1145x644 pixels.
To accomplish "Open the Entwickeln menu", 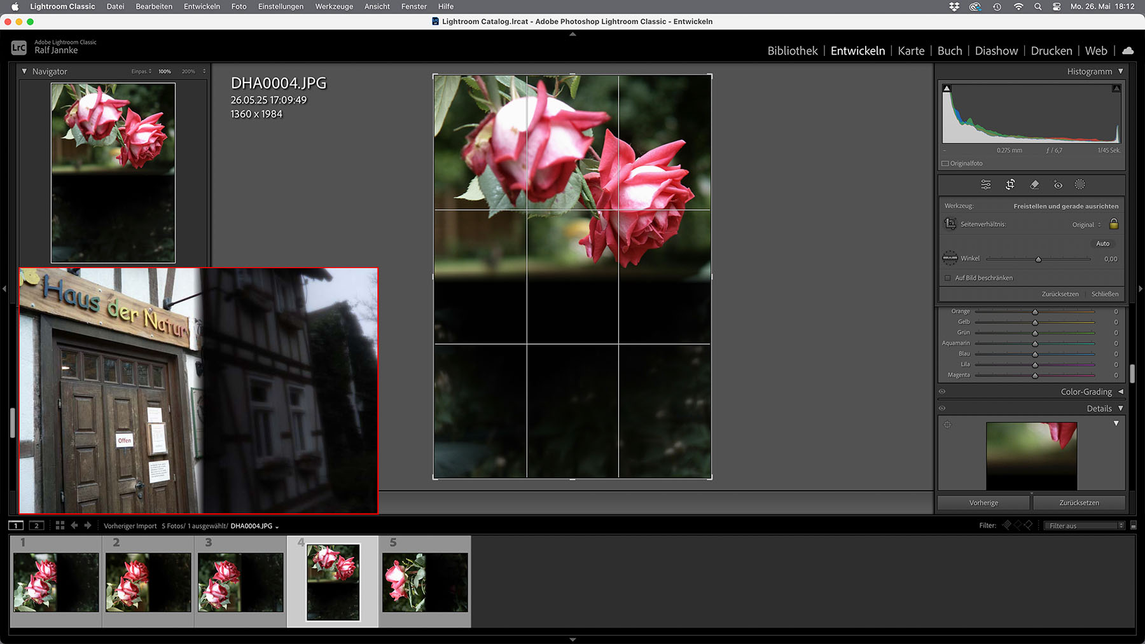I will point(202,6).
